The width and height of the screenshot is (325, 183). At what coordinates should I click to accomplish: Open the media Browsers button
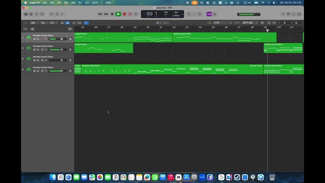tap(299, 14)
